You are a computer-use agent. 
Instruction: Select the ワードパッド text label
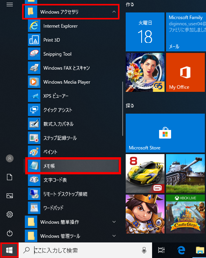coord(53,208)
